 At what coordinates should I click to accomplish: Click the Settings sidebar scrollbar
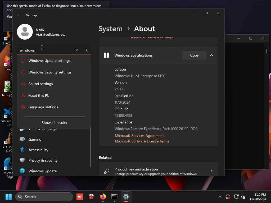click(91, 116)
